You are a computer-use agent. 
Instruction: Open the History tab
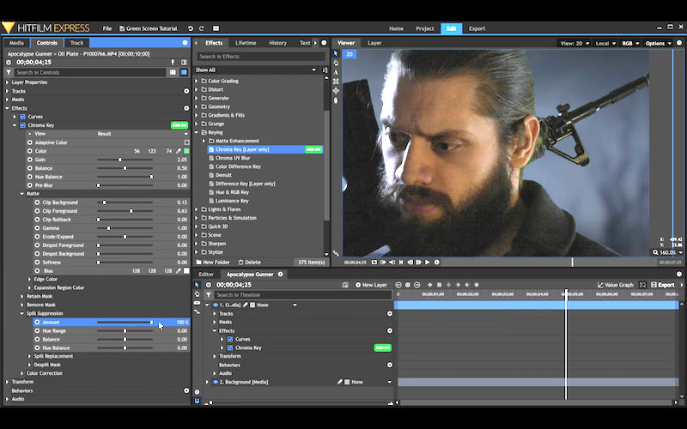click(277, 43)
